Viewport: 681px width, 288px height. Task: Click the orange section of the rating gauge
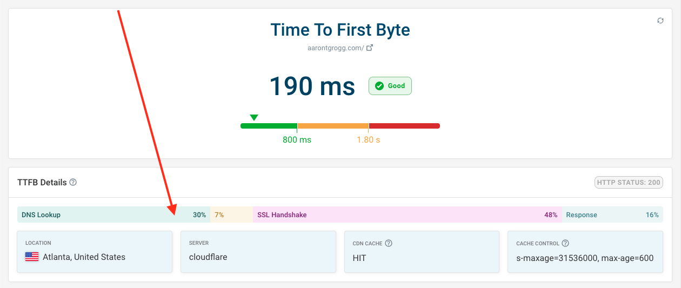pos(332,126)
